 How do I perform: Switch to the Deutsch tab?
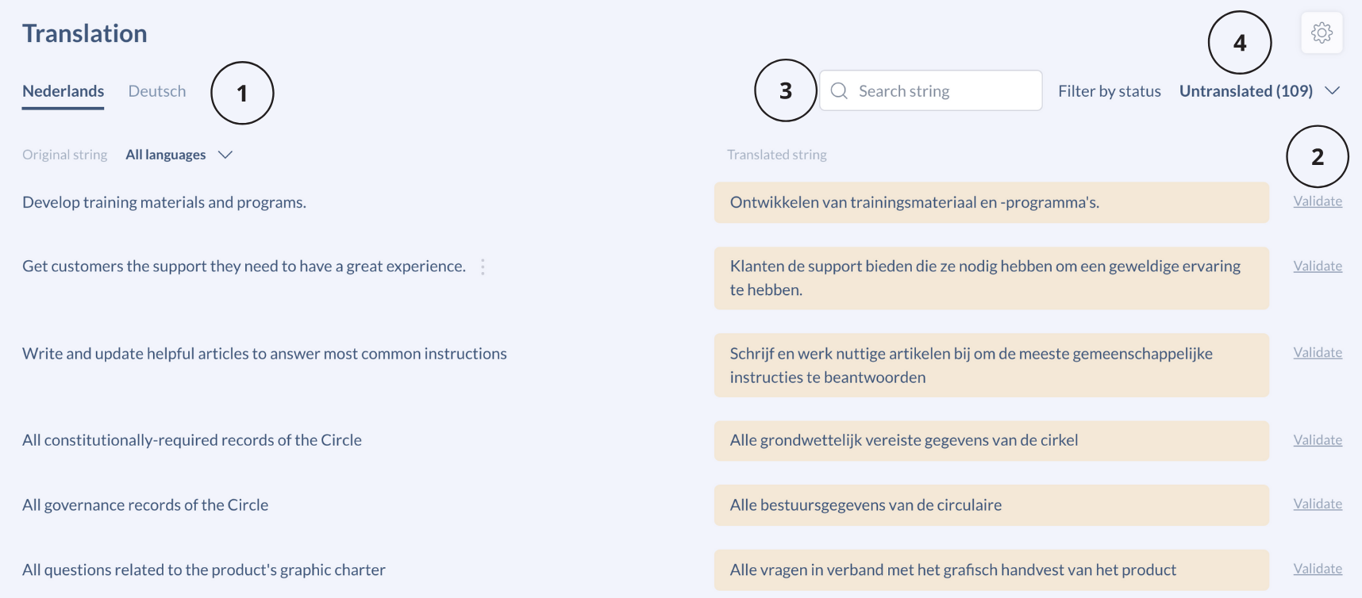157,91
